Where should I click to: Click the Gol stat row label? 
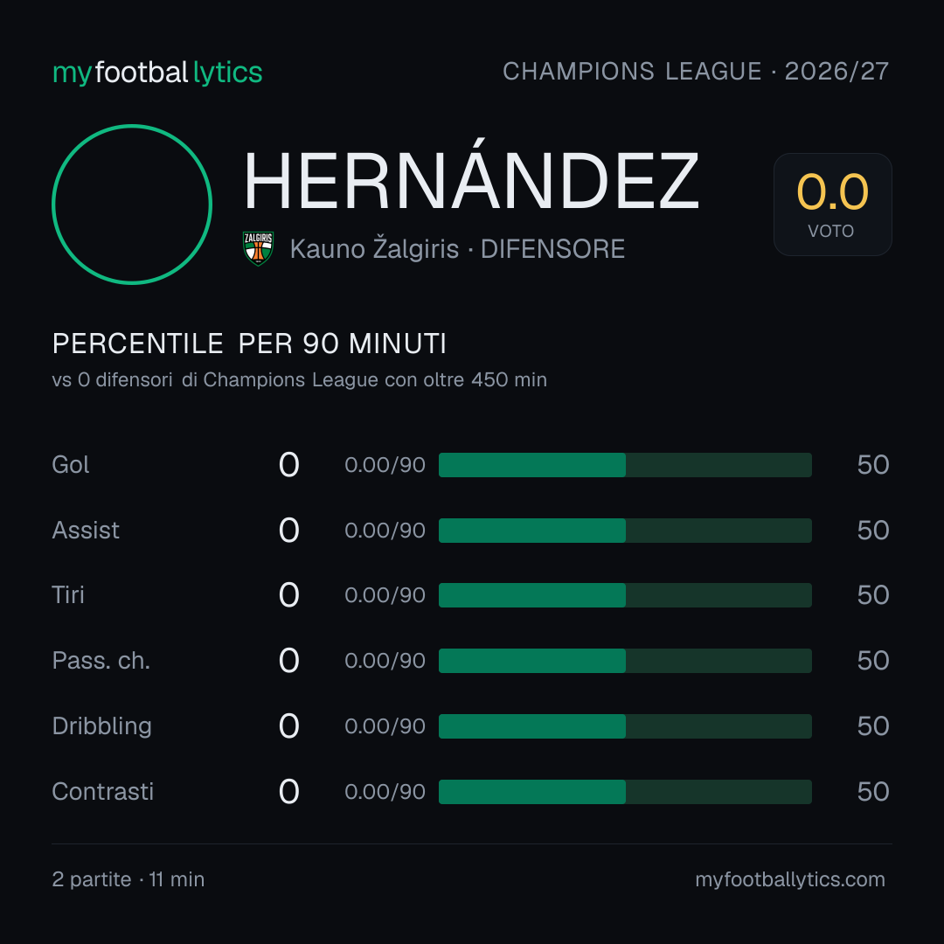click(71, 465)
